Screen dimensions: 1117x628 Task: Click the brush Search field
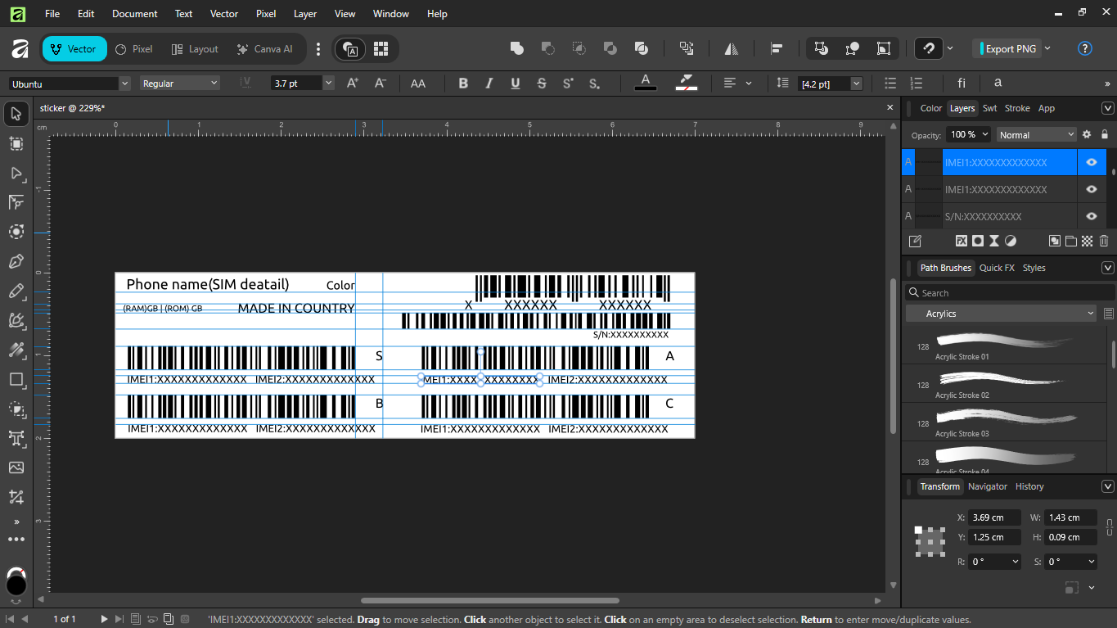1010,293
